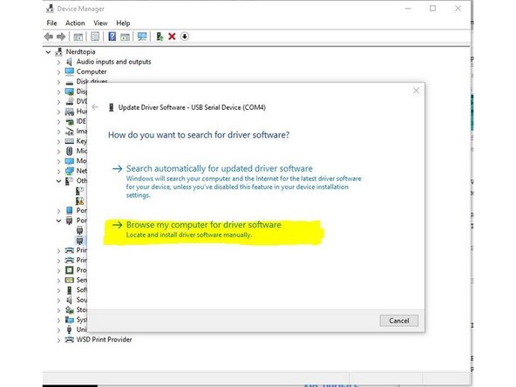Click the Device Manager title bar app icon
The image size is (516, 387).
[x=50, y=9]
